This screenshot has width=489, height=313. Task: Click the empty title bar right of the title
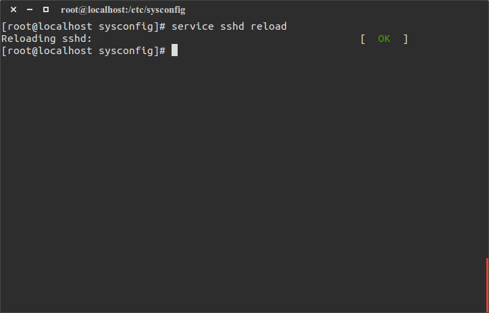pyautogui.click(x=338, y=10)
